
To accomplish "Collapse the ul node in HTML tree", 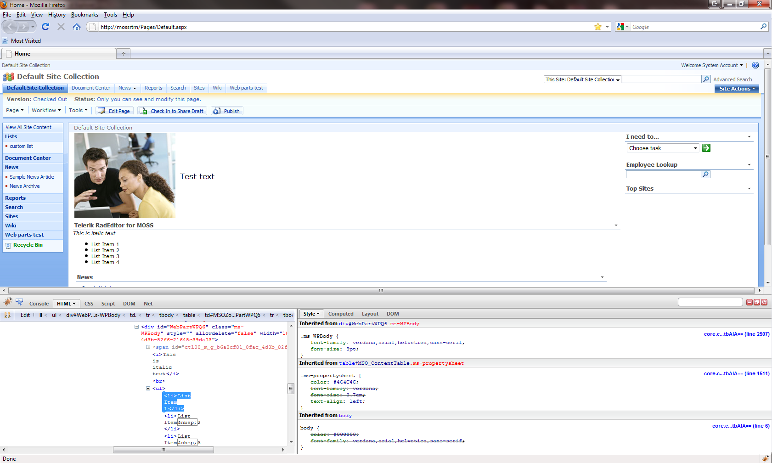I will [148, 389].
